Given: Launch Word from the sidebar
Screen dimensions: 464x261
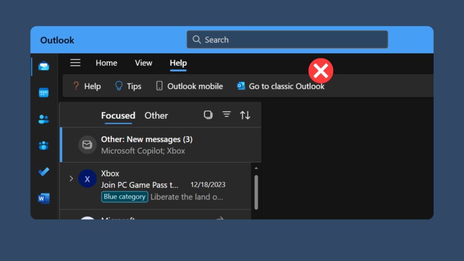Looking at the screenshot, I should pos(43,198).
